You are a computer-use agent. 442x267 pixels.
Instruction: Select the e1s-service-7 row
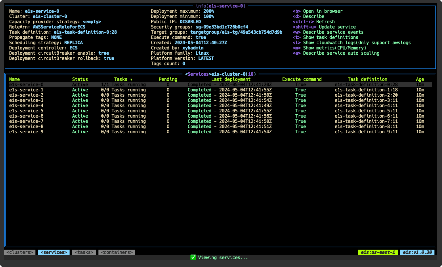(221, 121)
